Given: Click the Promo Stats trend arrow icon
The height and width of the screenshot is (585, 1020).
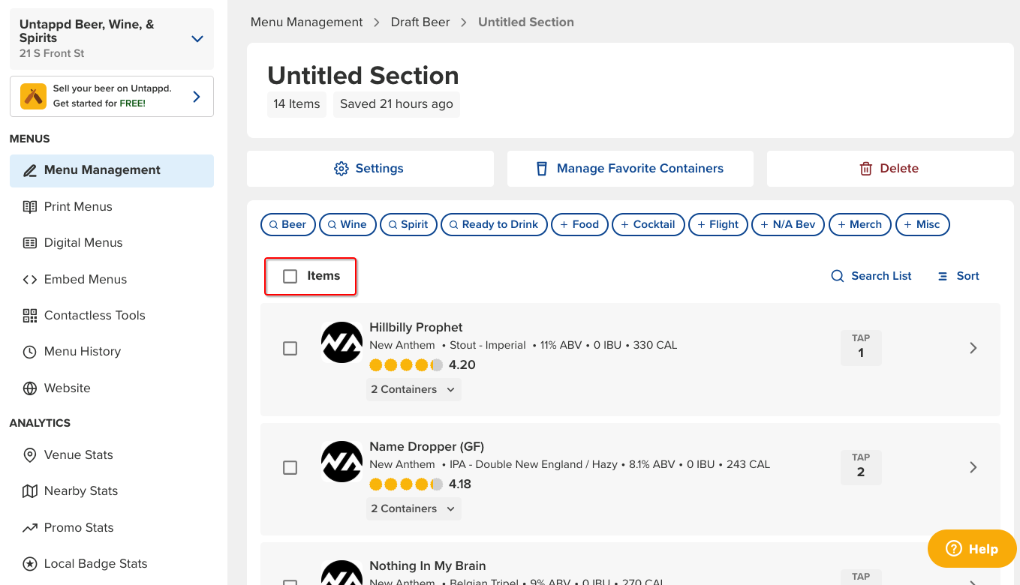Looking at the screenshot, I should coord(30,528).
